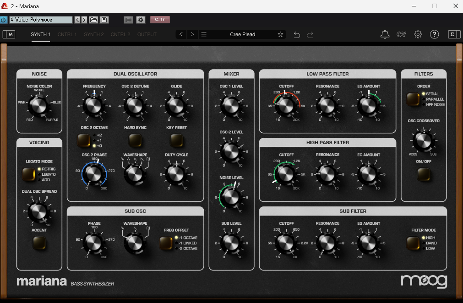Switch to the CNTRL 2 tab
The image size is (463, 303).
pyautogui.click(x=120, y=34)
